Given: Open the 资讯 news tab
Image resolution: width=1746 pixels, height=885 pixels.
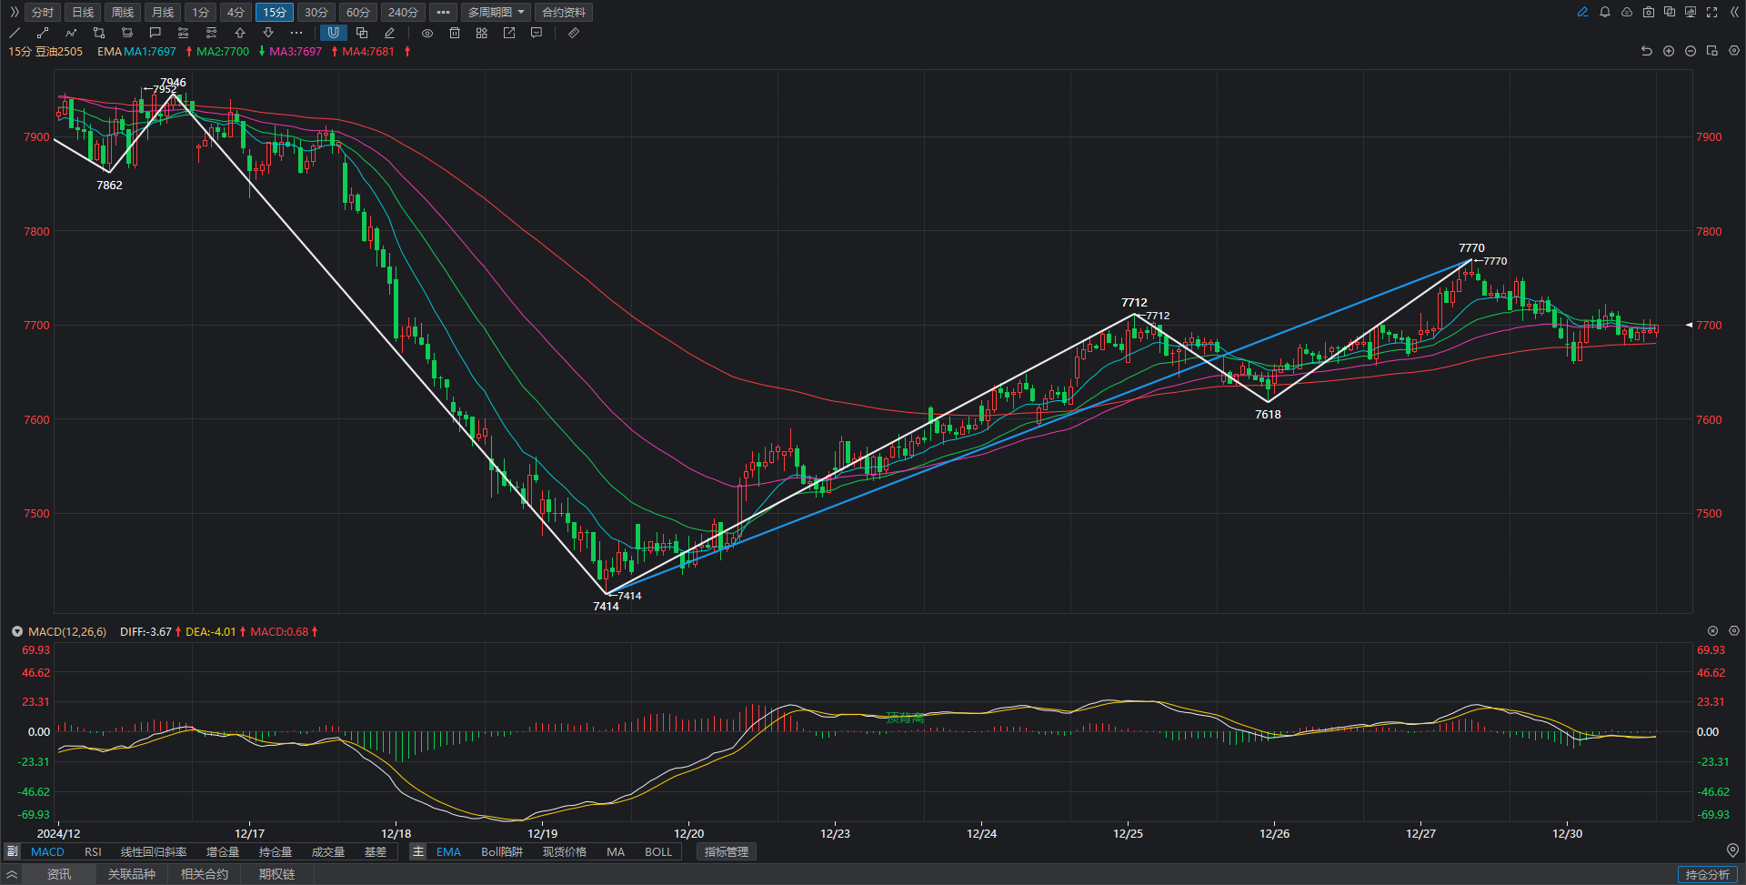Looking at the screenshot, I should (59, 874).
